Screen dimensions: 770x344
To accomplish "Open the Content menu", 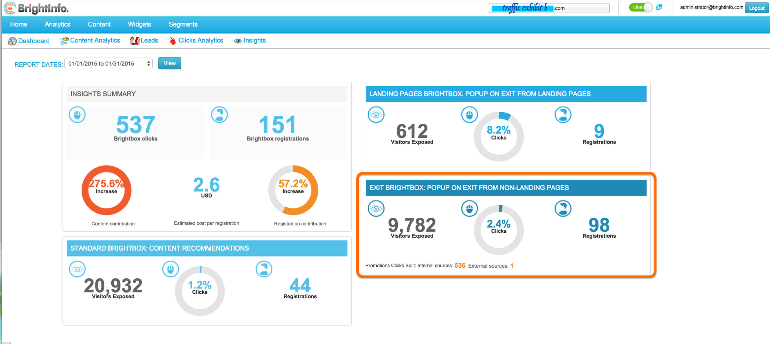I will (x=99, y=24).
